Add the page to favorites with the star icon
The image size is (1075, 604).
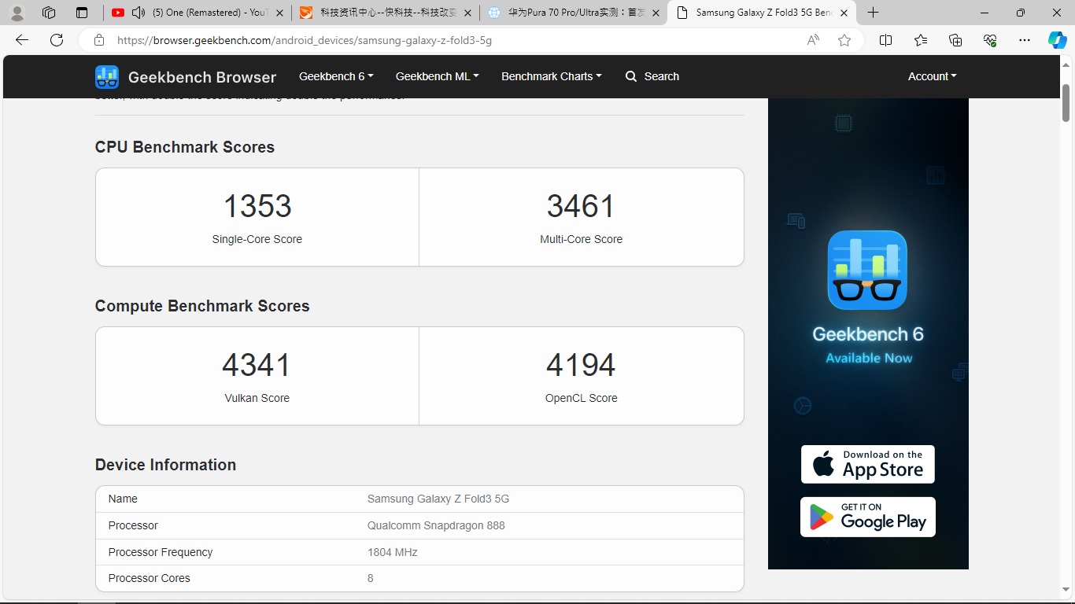(844, 40)
